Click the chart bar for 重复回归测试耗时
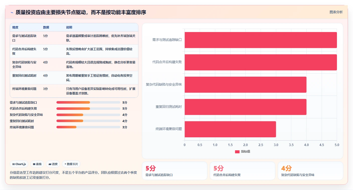Image resolution: width=353 pixels, height=190 pixels. (245, 107)
